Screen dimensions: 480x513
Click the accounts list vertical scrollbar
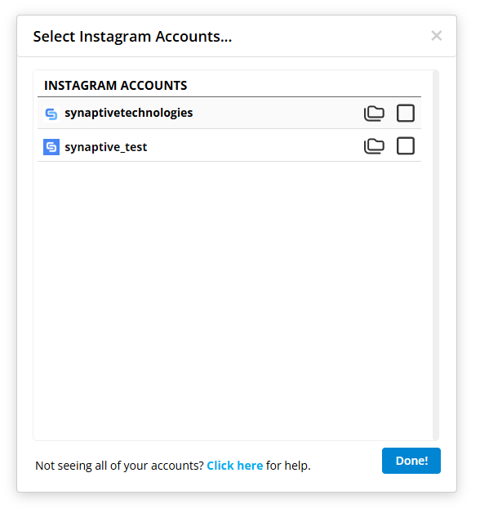pos(436,255)
